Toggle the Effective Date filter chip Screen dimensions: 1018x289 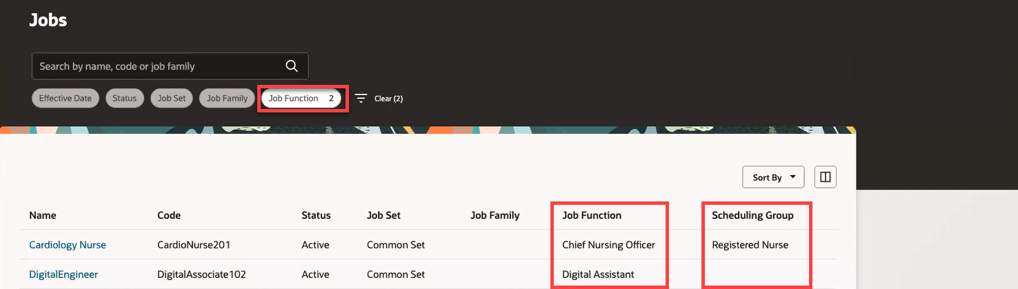66,99
